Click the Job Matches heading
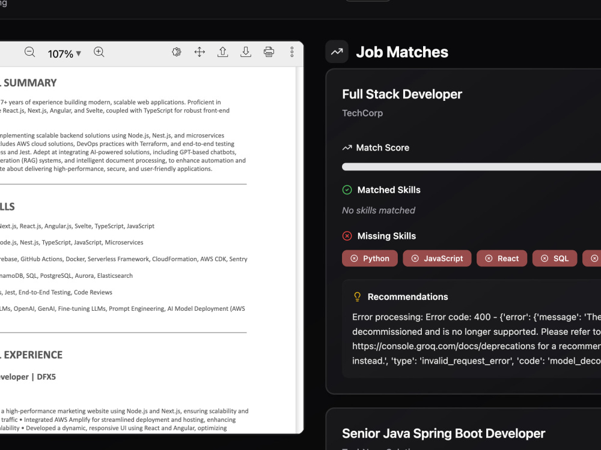The width and height of the screenshot is (601, 450). tap(402, 52)
